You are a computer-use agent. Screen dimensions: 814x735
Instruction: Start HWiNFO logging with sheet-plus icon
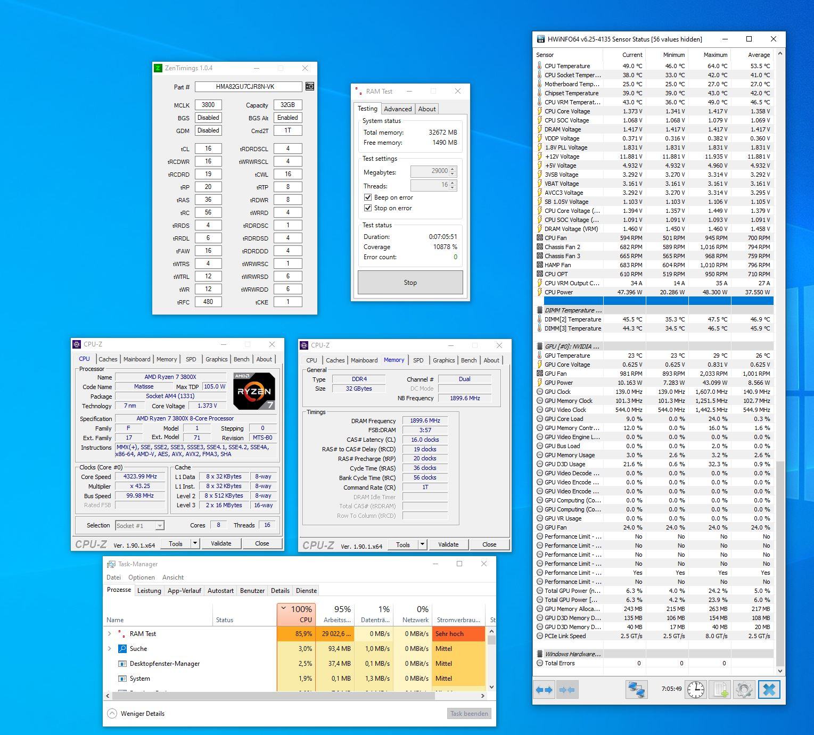click(x=720, y=690)
